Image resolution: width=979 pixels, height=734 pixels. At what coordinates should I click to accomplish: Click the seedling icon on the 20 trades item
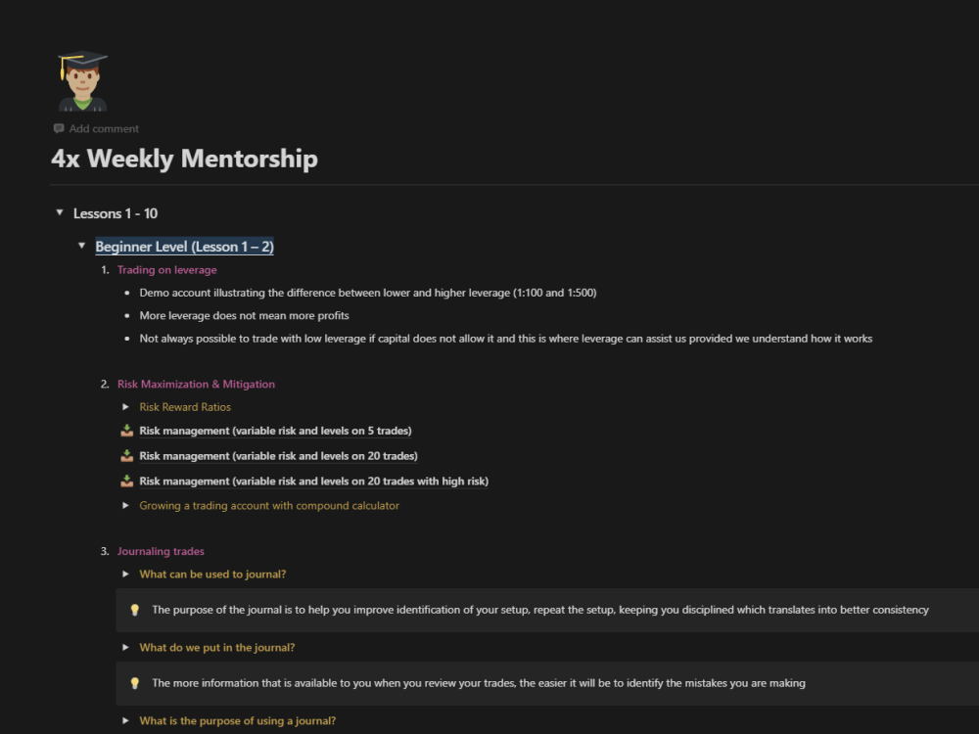126,455
